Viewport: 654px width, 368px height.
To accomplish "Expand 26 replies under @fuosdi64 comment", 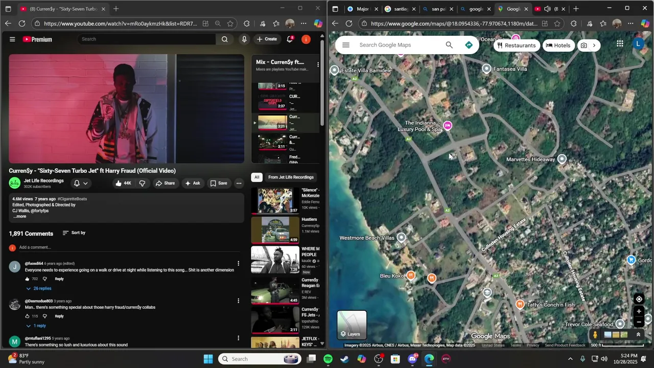I will 39,289.
